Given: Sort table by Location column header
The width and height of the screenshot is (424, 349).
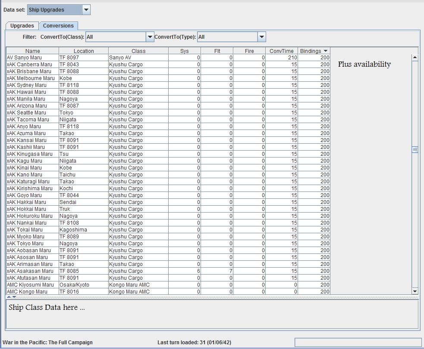Looking at the screenshot, I should coord(84,51).
